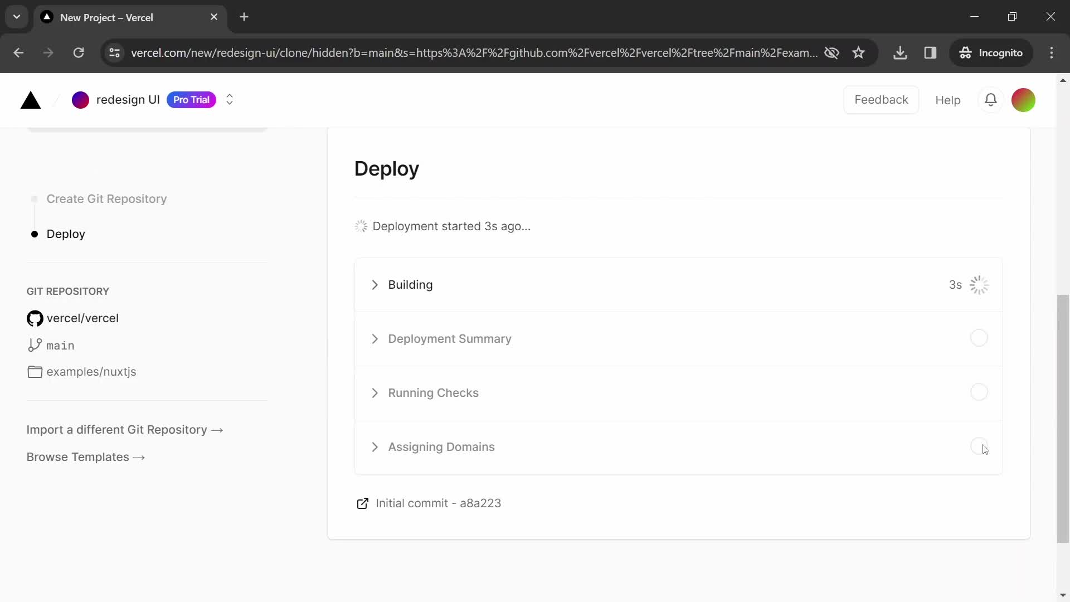Click the user profile avatar icon
Viewport: 1070px width, 602px height.
[x=1024, y=100]
